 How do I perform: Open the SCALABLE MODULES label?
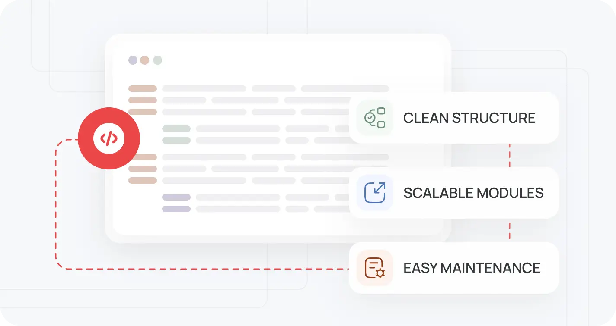point(473,193)
